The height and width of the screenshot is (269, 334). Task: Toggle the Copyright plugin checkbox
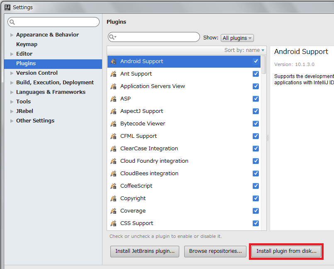(256, 198)
